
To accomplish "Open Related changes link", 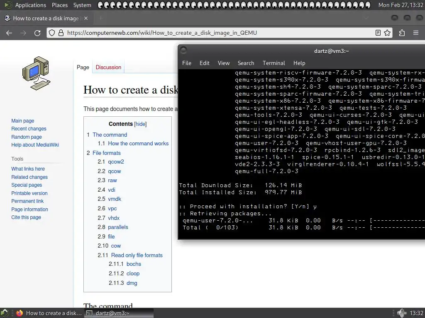I will [29, 177].
